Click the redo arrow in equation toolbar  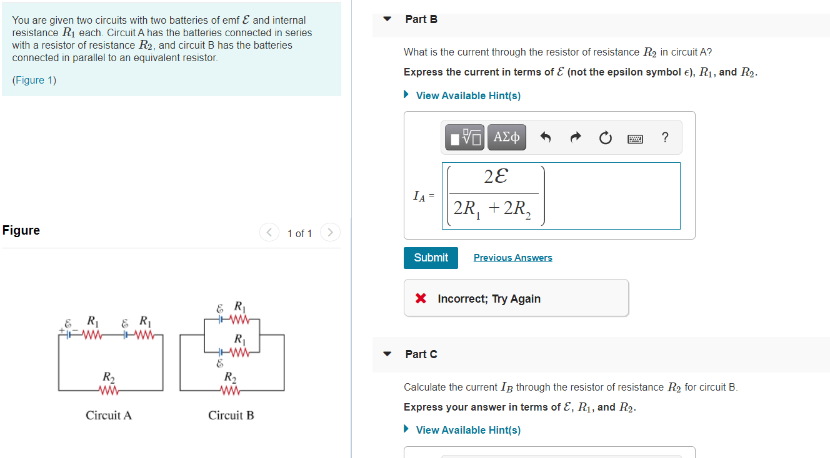(x=575, y=137)
